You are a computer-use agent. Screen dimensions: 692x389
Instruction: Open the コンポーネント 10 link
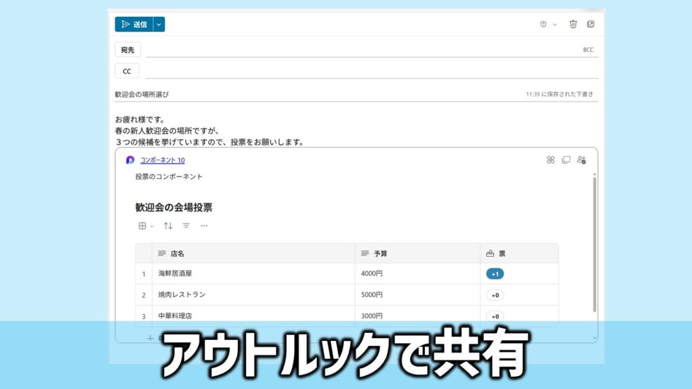(x=162, y=160)
